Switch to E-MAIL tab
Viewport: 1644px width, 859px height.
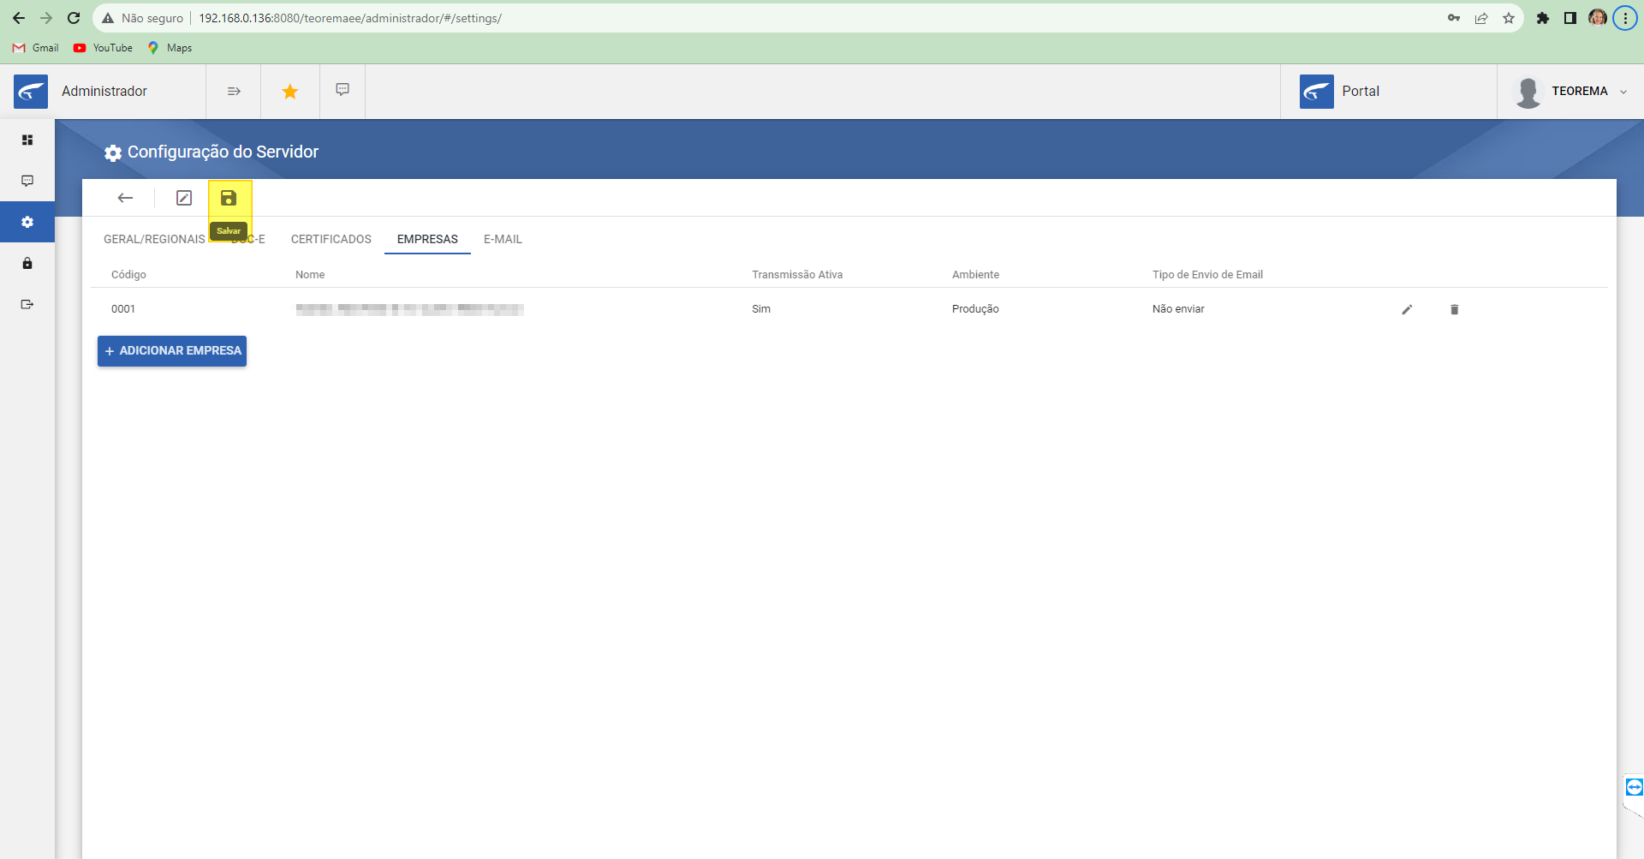pos(503,239)
